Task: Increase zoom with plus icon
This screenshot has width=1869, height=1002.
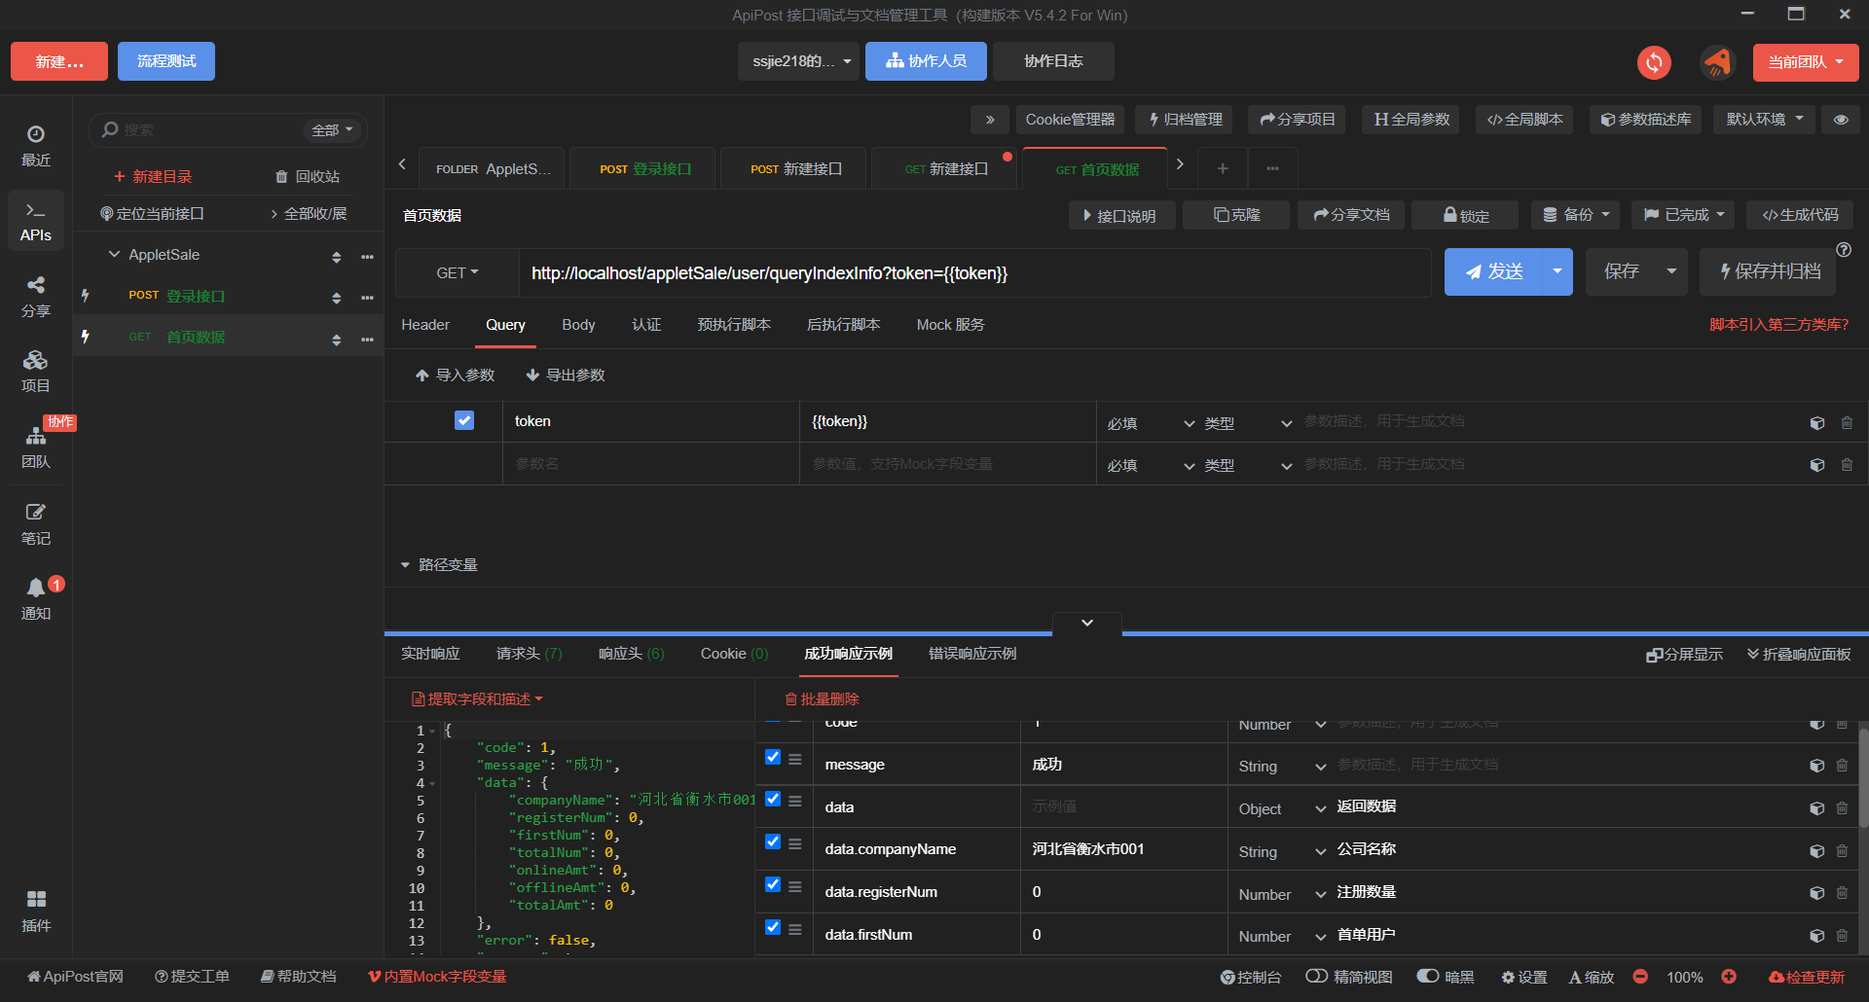Action: tap(1729, 977)
